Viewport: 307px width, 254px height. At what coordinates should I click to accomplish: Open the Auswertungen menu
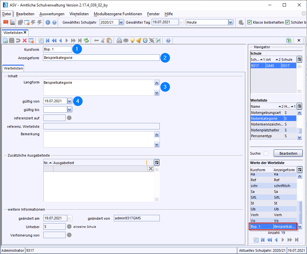click(52, 14)
